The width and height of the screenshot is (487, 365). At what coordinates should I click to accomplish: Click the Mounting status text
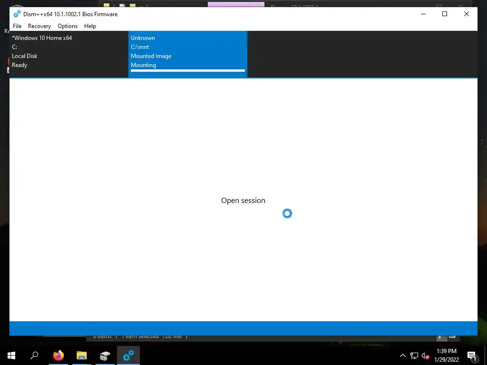click(x=143, y=65)
